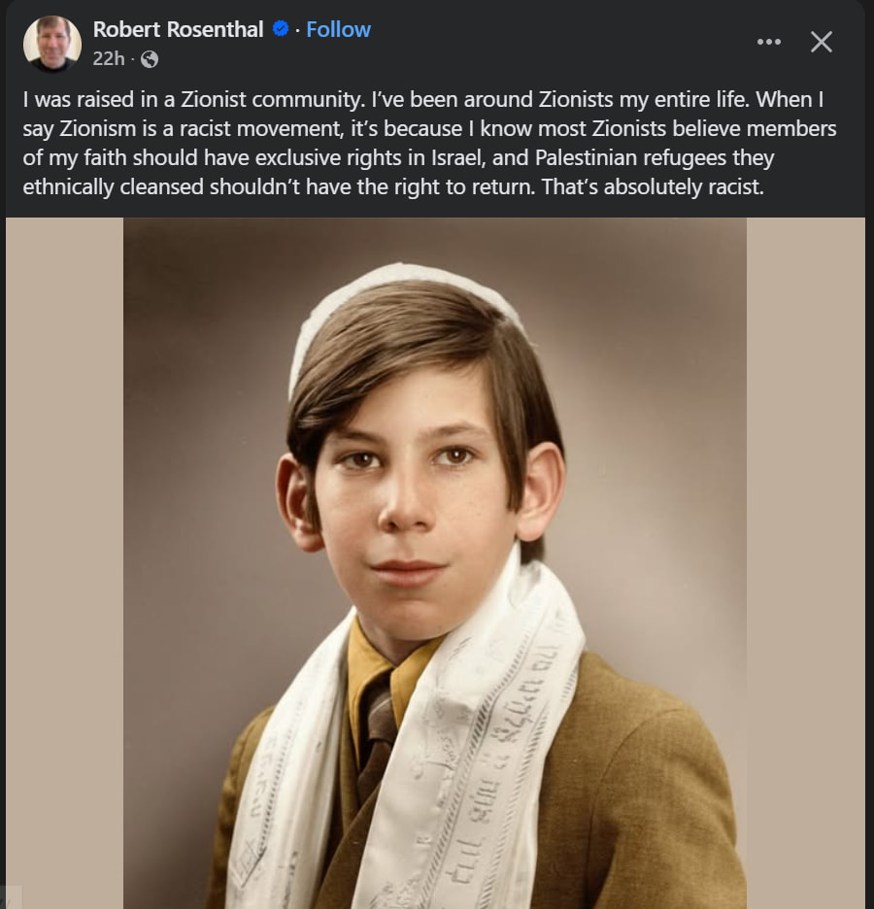The height and width of the screenshot is (909, 874).
Task: Follow Robert Rosenthal
Action: [x=338, y=30]
